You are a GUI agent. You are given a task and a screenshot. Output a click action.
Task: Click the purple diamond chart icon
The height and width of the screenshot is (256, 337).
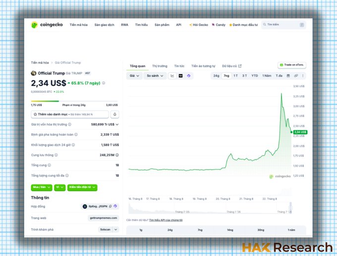[188, 76]
